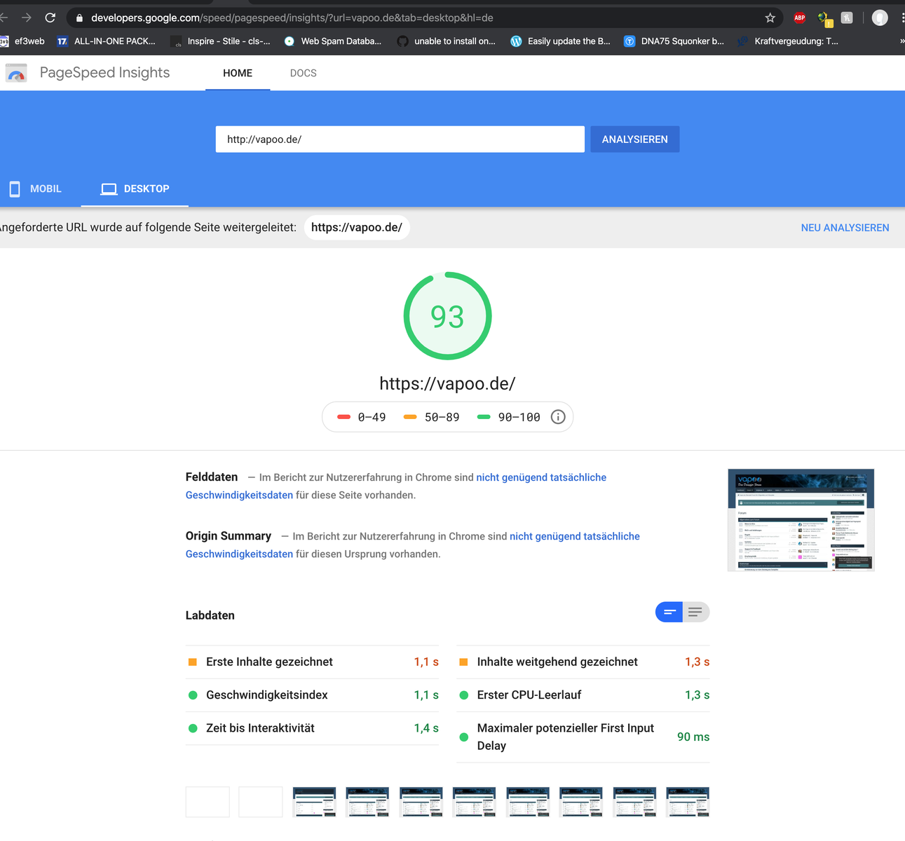Open the DOCS tab
This screenshot has height=841, width=905.
click(303, 73)
